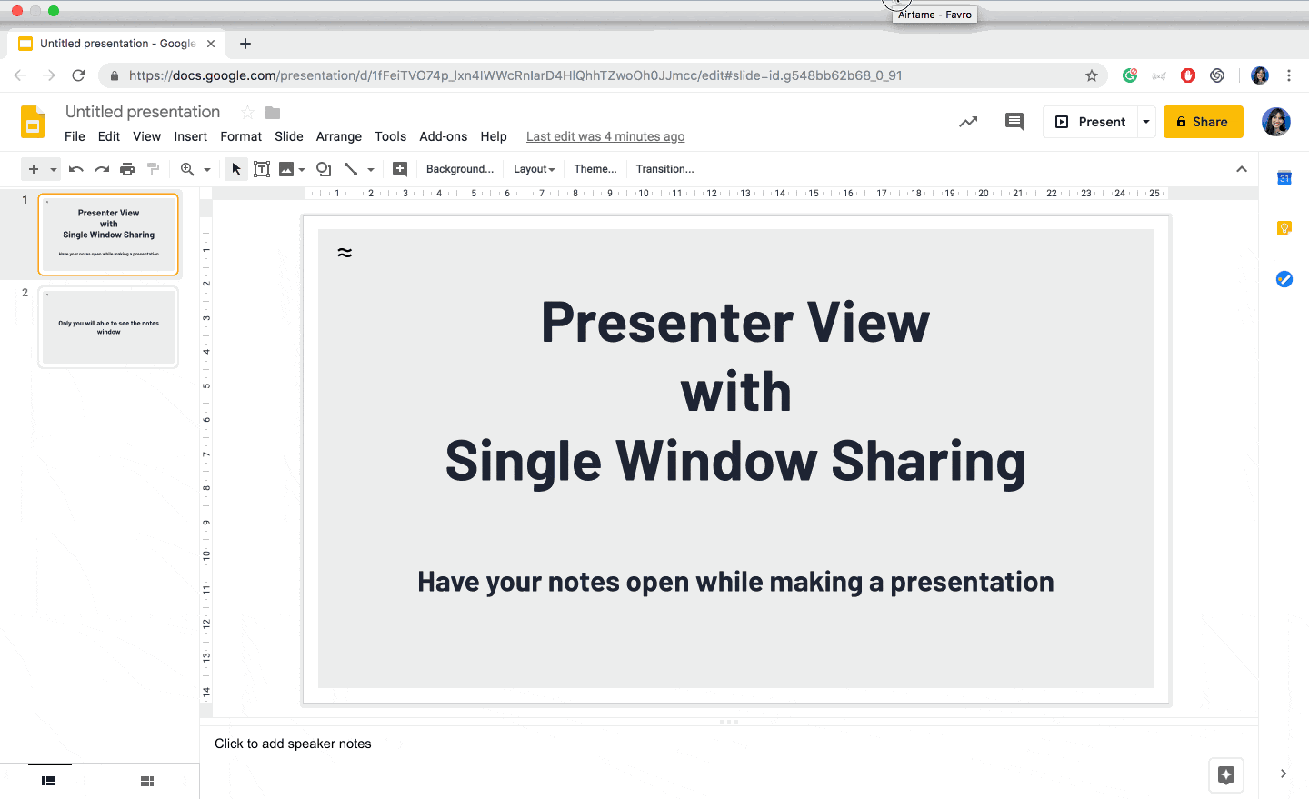
Task: Click the zoom magnifier tool
Action: 187,169
